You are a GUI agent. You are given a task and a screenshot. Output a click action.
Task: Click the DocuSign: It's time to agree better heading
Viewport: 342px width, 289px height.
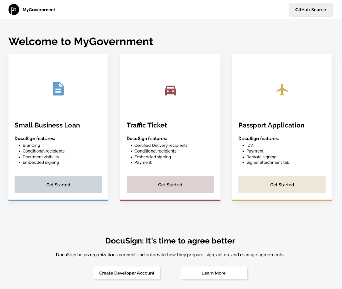point(170,241)
